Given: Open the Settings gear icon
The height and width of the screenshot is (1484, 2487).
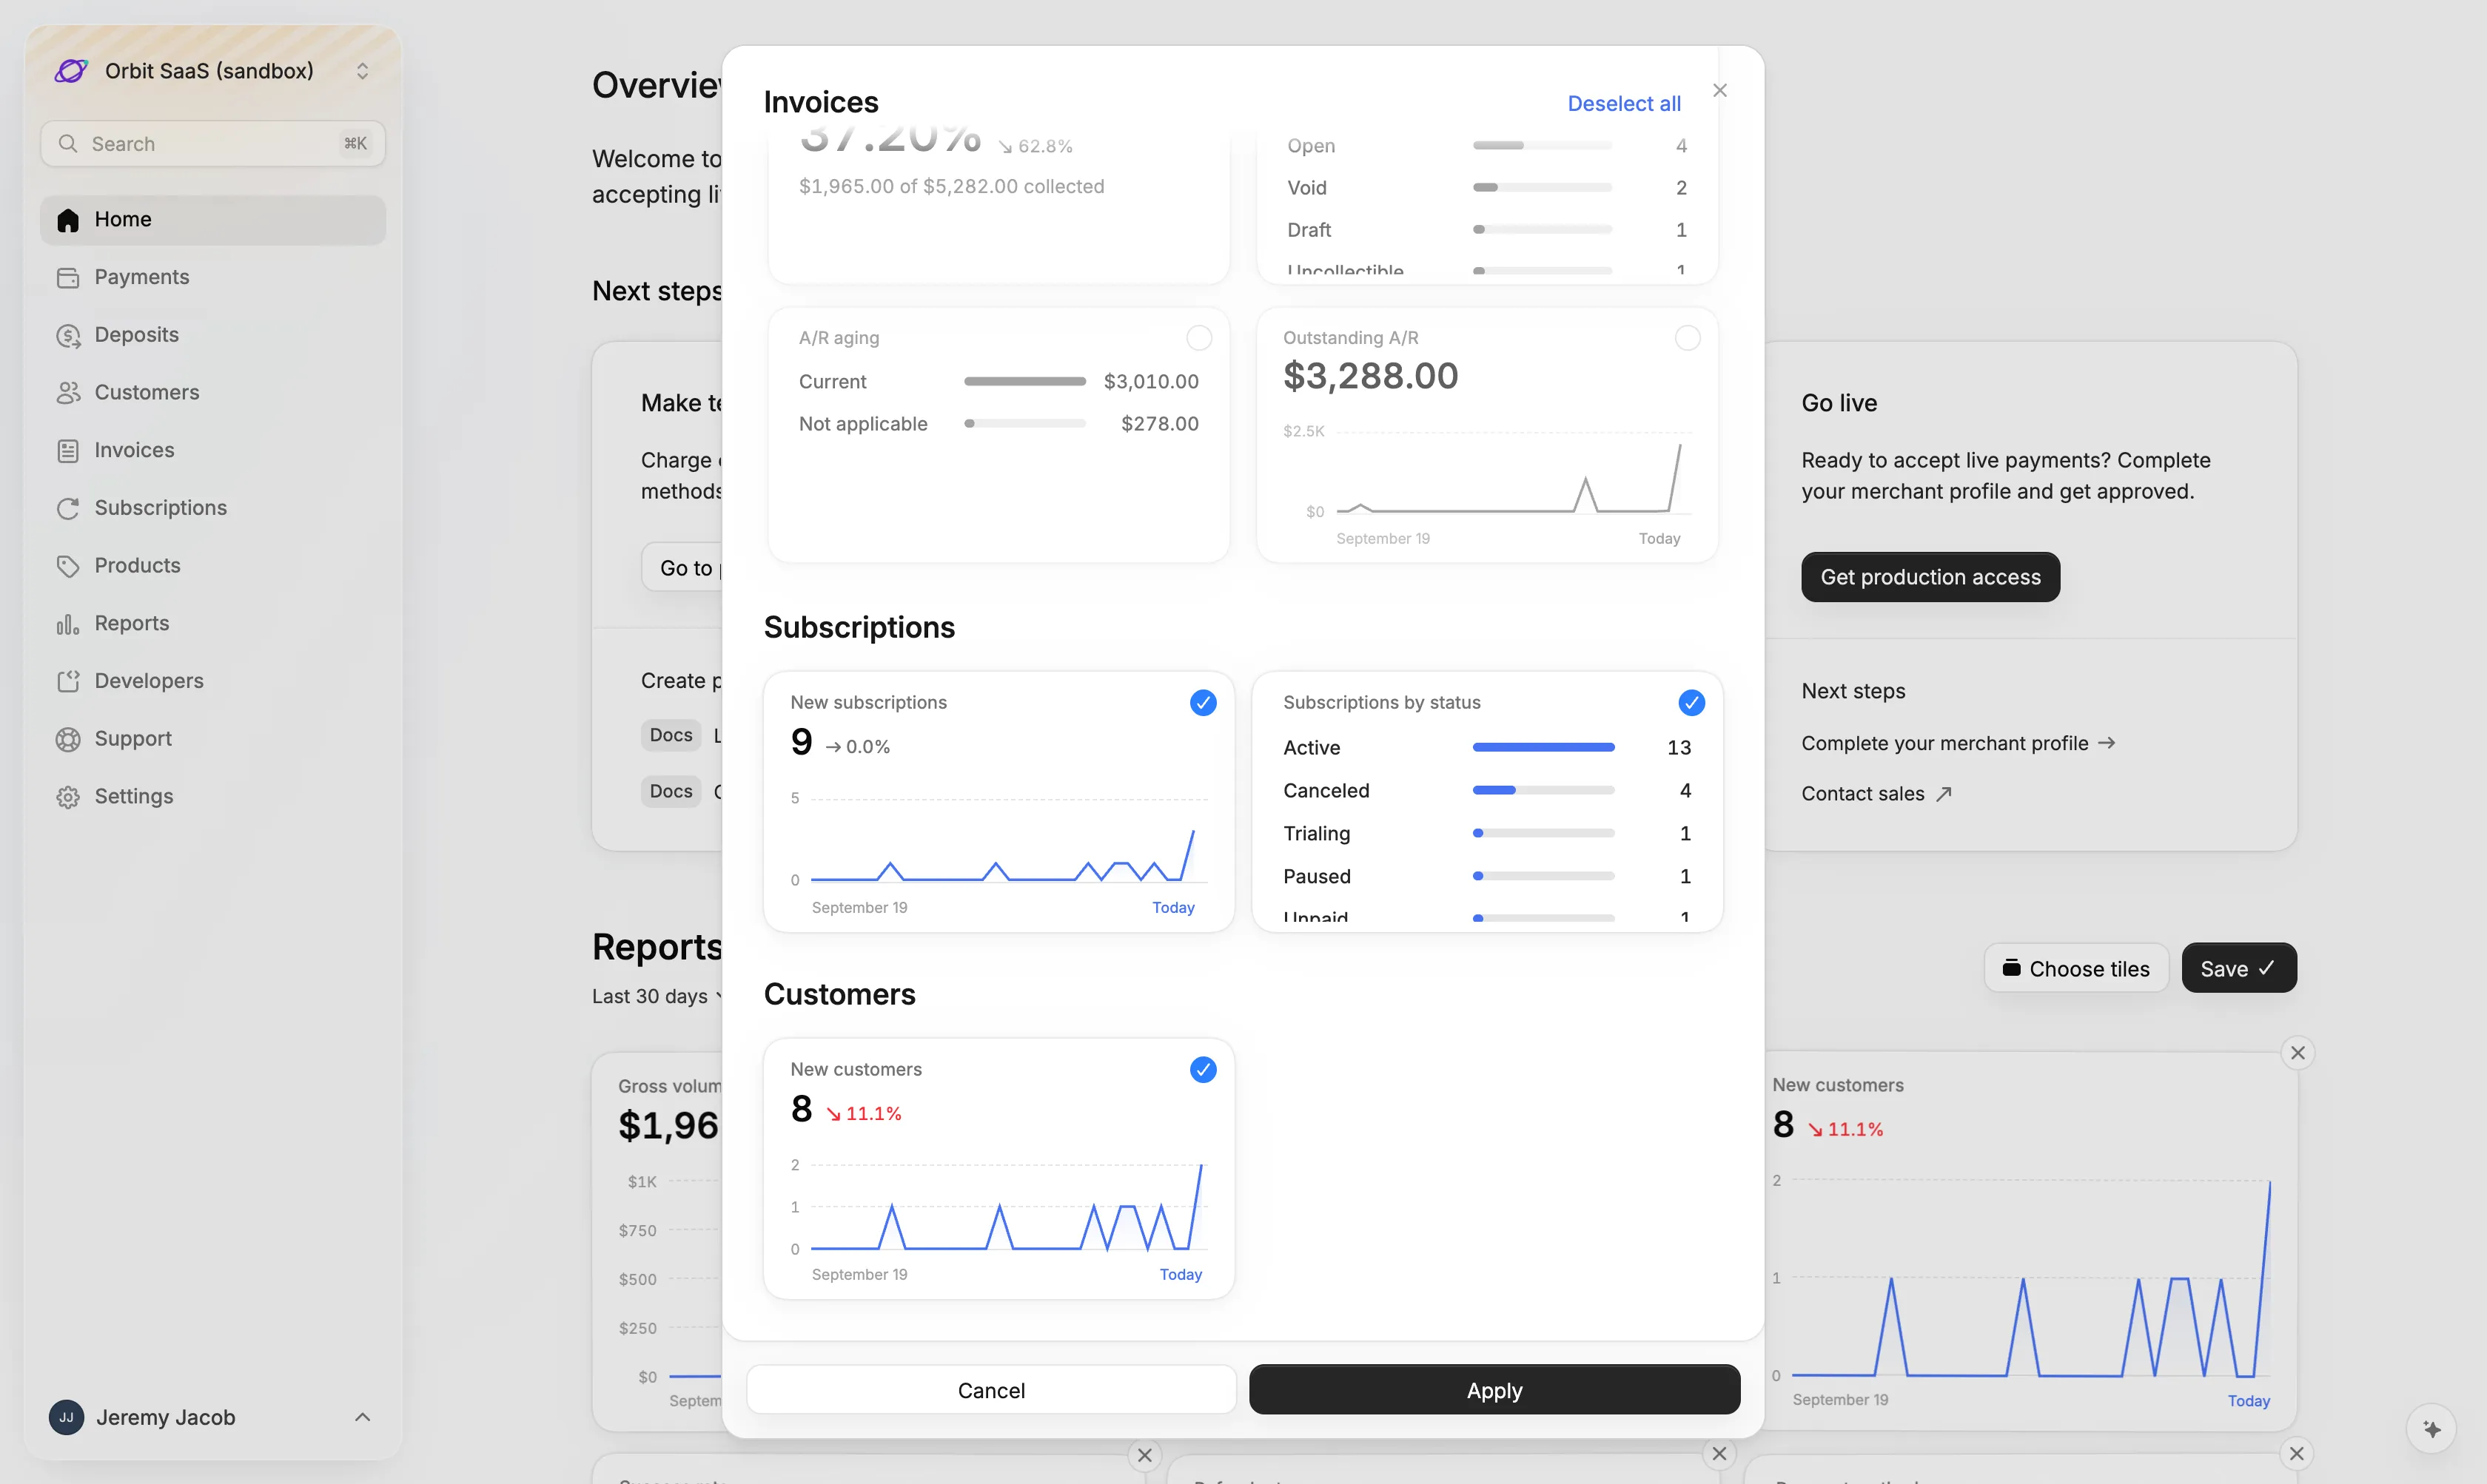Looking at the screenshot, I should click(68, 797).
